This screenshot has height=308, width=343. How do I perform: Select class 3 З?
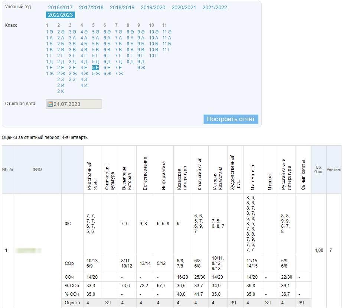coord(72,80)
